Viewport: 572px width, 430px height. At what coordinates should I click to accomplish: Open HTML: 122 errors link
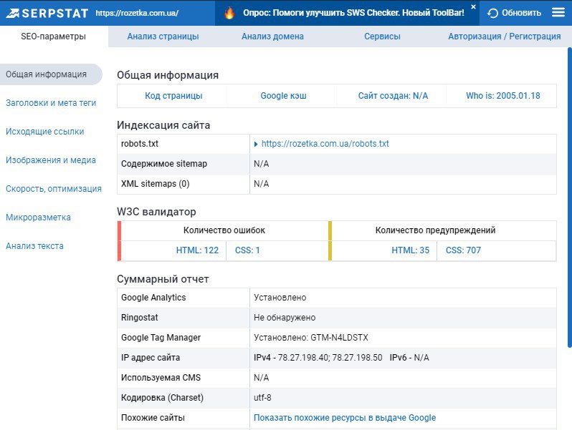197,250
